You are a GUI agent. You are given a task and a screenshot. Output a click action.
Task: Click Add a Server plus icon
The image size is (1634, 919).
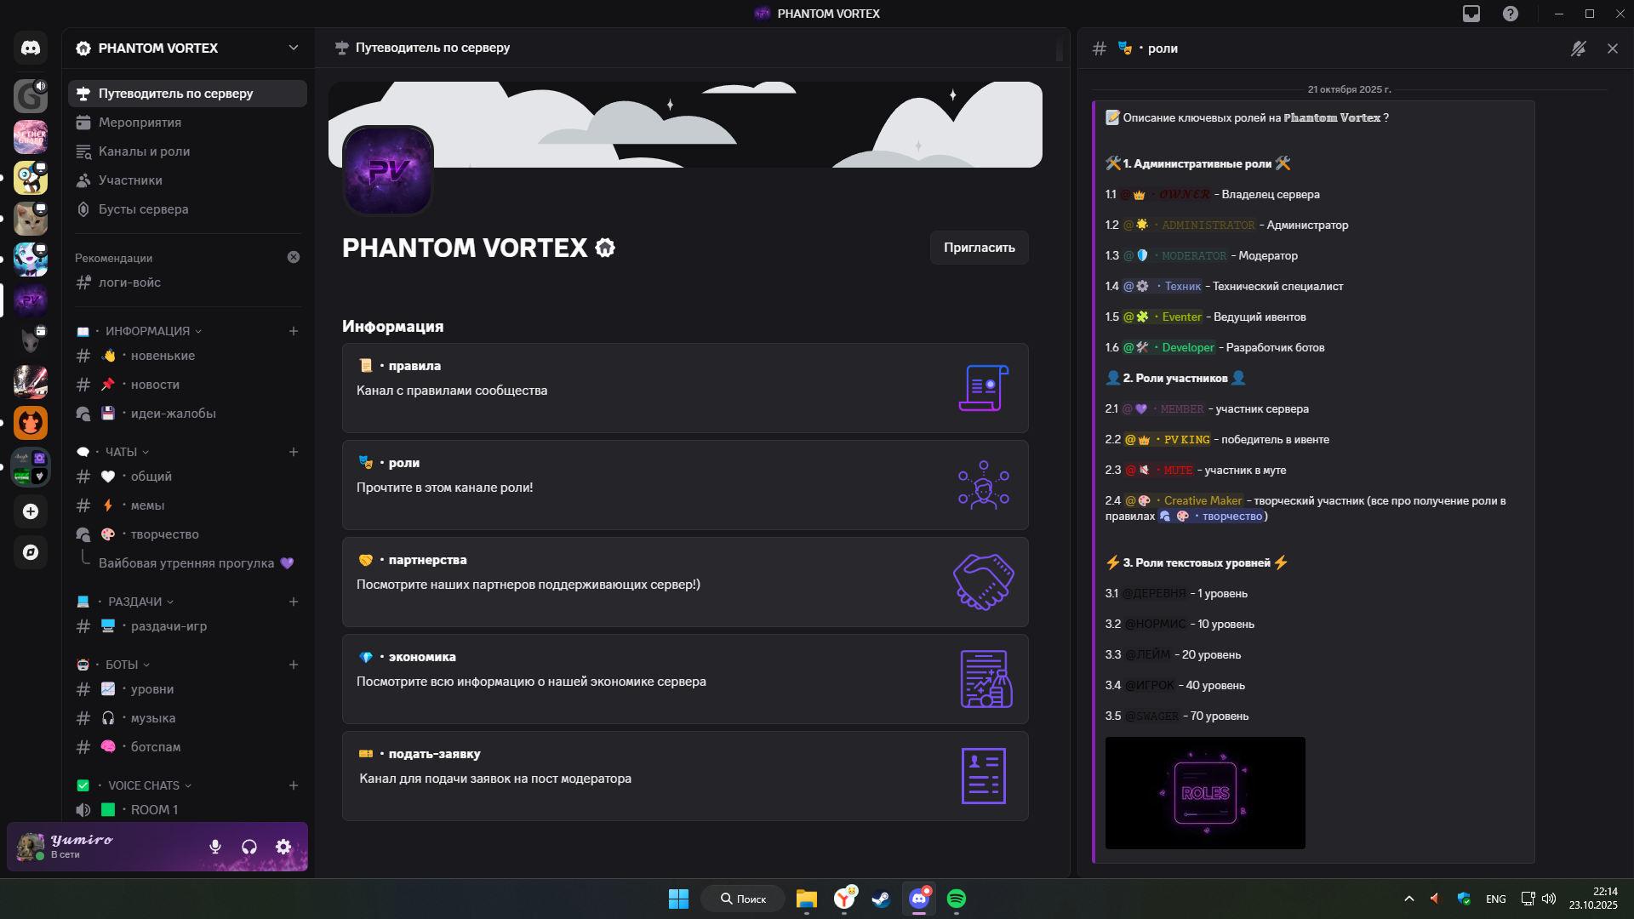(31, 511)
